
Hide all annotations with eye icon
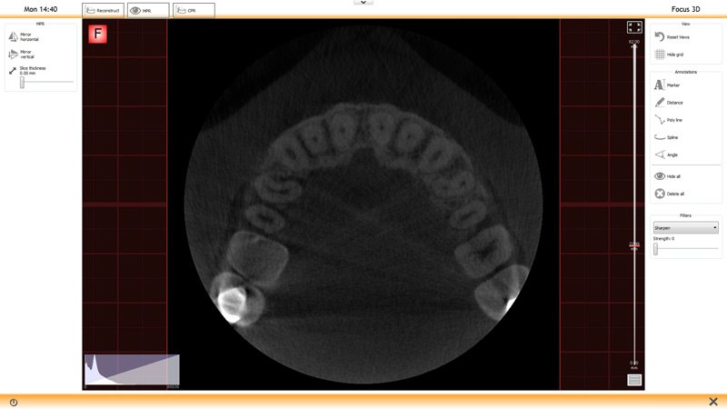click(660, 176)
